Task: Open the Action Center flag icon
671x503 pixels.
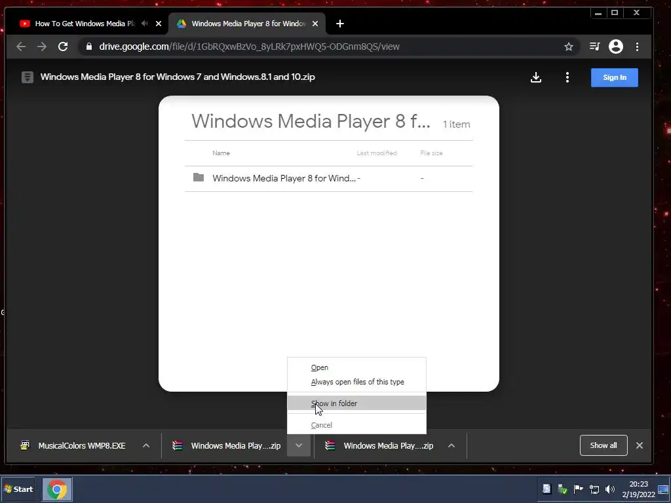Action: [x=579, y=489]
